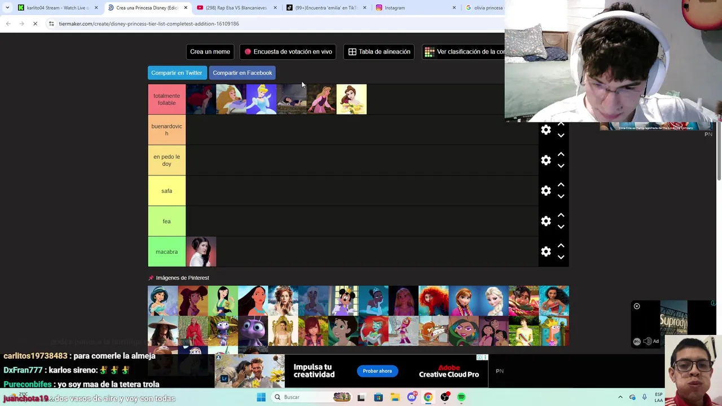Open Spotify from taskbar

pyautogui.click(x=461, y=397)
